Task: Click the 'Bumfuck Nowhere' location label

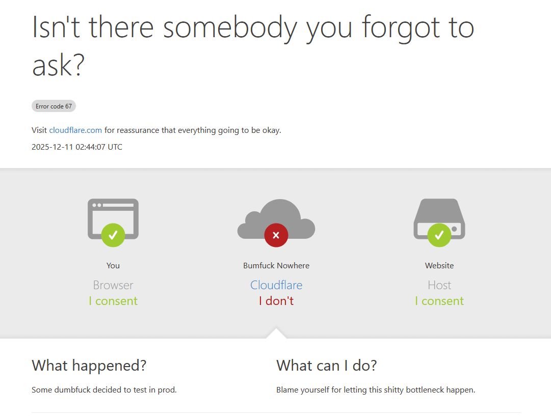Action: [x=276, y=266]
